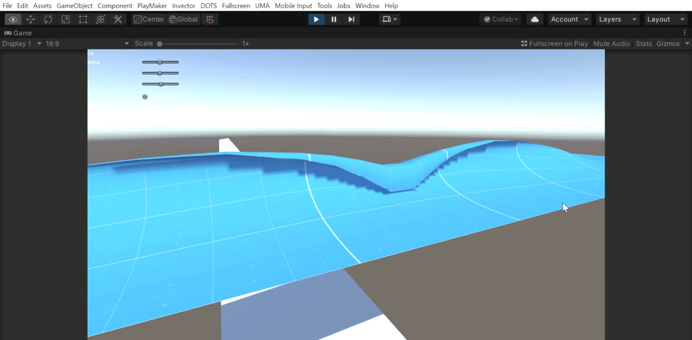Open cloud services icon

535,19
